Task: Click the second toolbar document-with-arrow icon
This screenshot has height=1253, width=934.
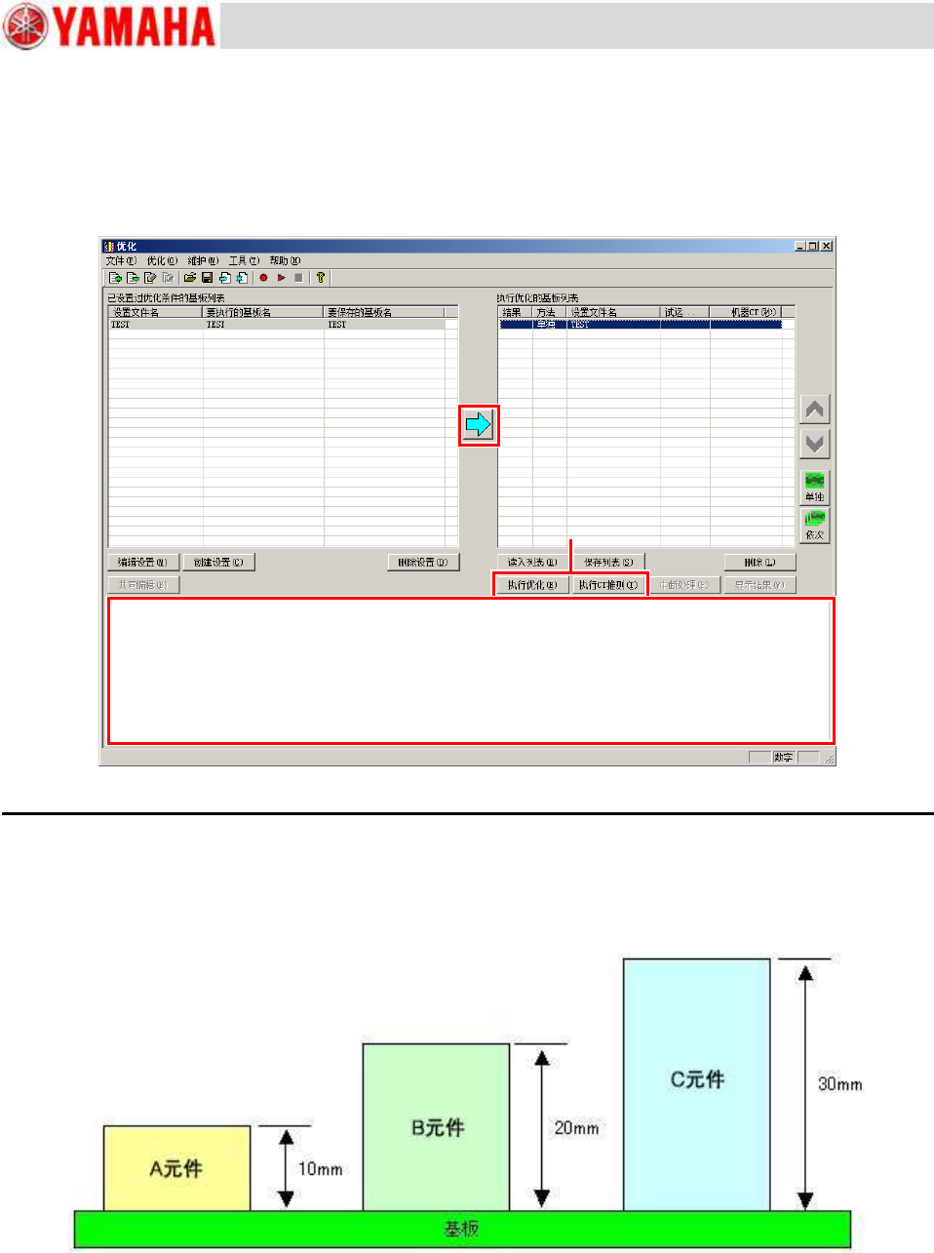Action: [133, 278]
